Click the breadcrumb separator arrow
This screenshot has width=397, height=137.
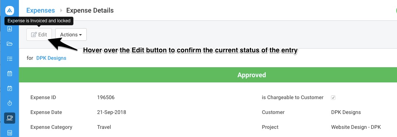coord(61,11)
